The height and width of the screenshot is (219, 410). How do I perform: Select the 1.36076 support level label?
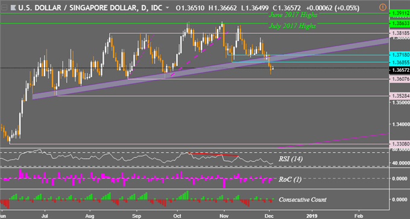tap(399, 79)
